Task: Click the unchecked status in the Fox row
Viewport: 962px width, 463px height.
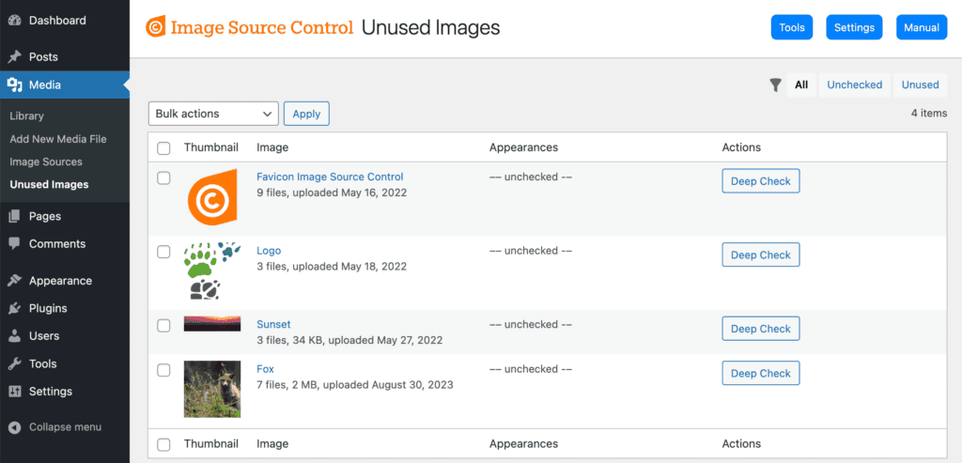Action: pyautogui.click(x=531, y=369)
